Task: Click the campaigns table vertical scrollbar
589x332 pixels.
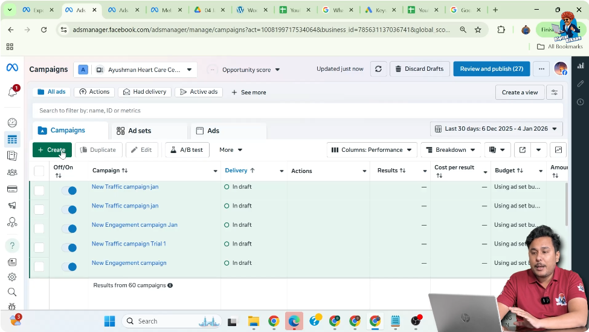Action: tap(566, 205)
